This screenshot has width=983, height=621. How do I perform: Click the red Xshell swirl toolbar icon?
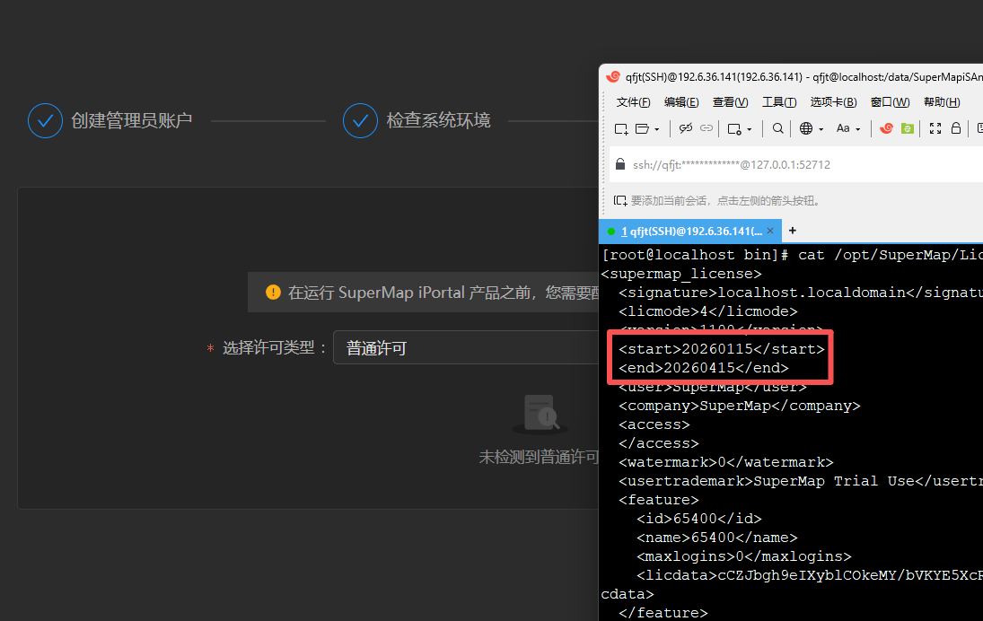886,128
